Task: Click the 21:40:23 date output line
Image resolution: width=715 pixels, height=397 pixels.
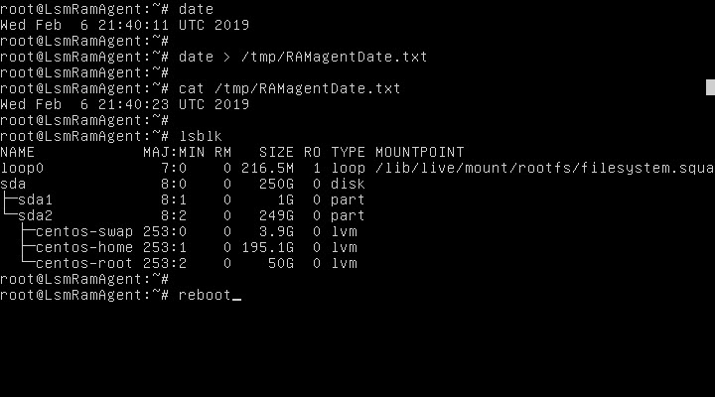Action: (x=124, y=104)
